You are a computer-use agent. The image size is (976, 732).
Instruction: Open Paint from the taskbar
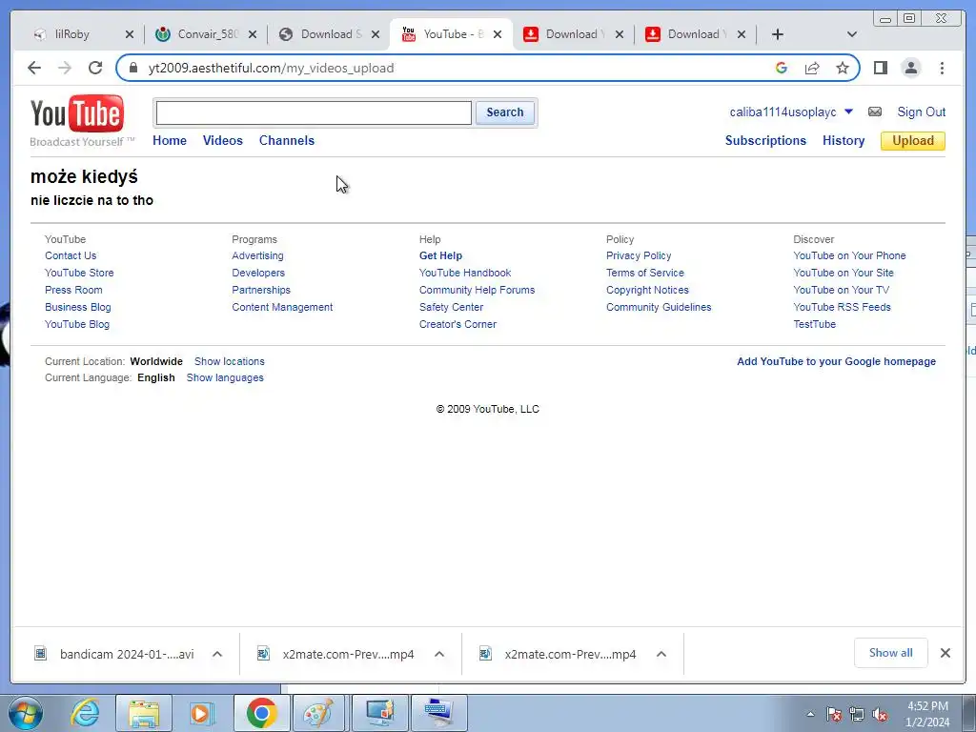(x=318, y=713)
